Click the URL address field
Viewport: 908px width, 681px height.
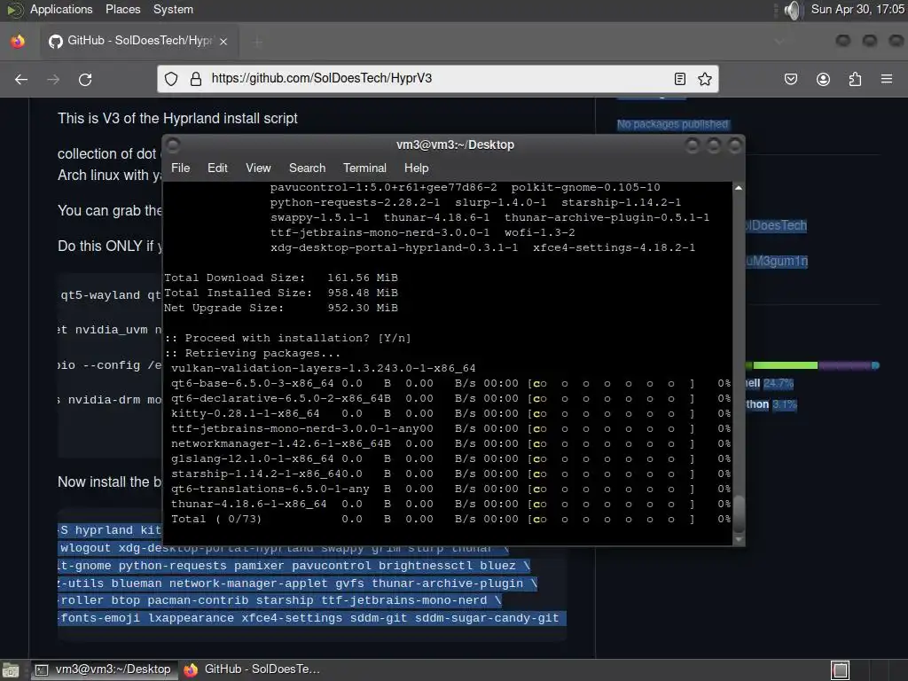click(437, 79)
